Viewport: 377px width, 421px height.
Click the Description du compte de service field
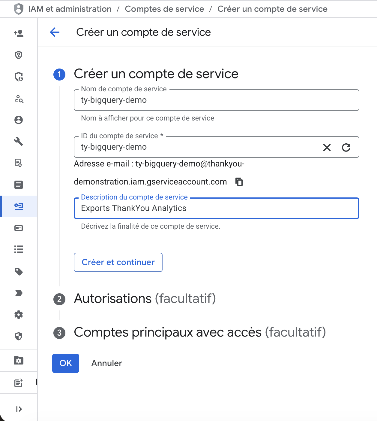click(x=216, y=208)
